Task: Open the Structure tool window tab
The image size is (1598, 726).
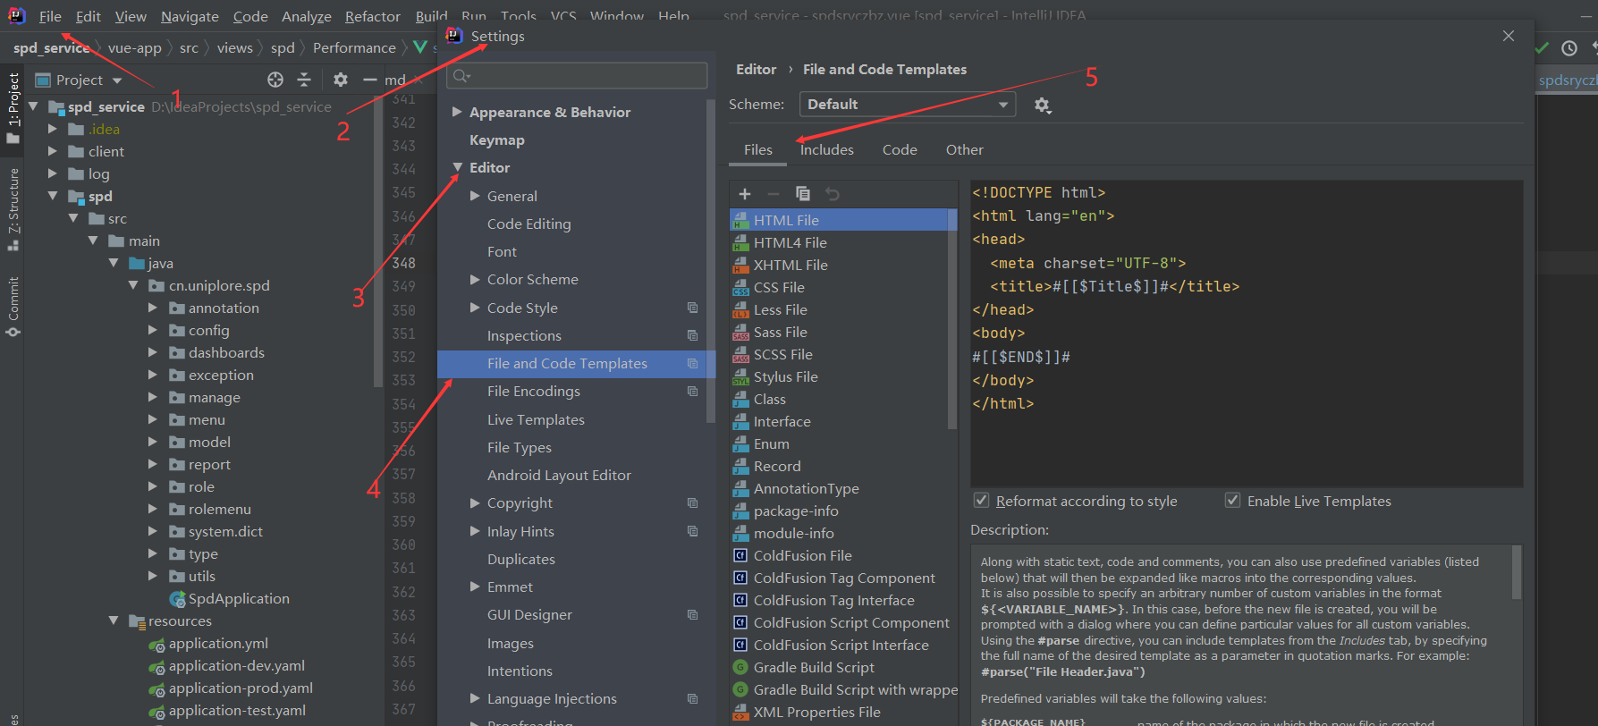Action: (13, 210)
